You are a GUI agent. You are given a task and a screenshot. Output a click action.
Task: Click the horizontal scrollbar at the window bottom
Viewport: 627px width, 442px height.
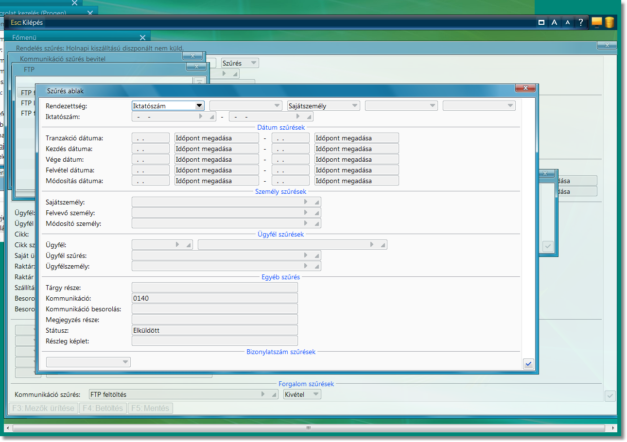(308, 428)
